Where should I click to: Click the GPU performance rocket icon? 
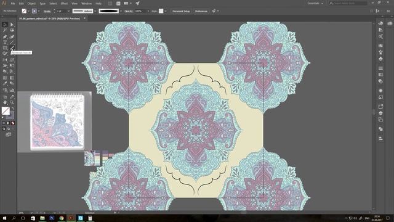click(x=138, y=3)
